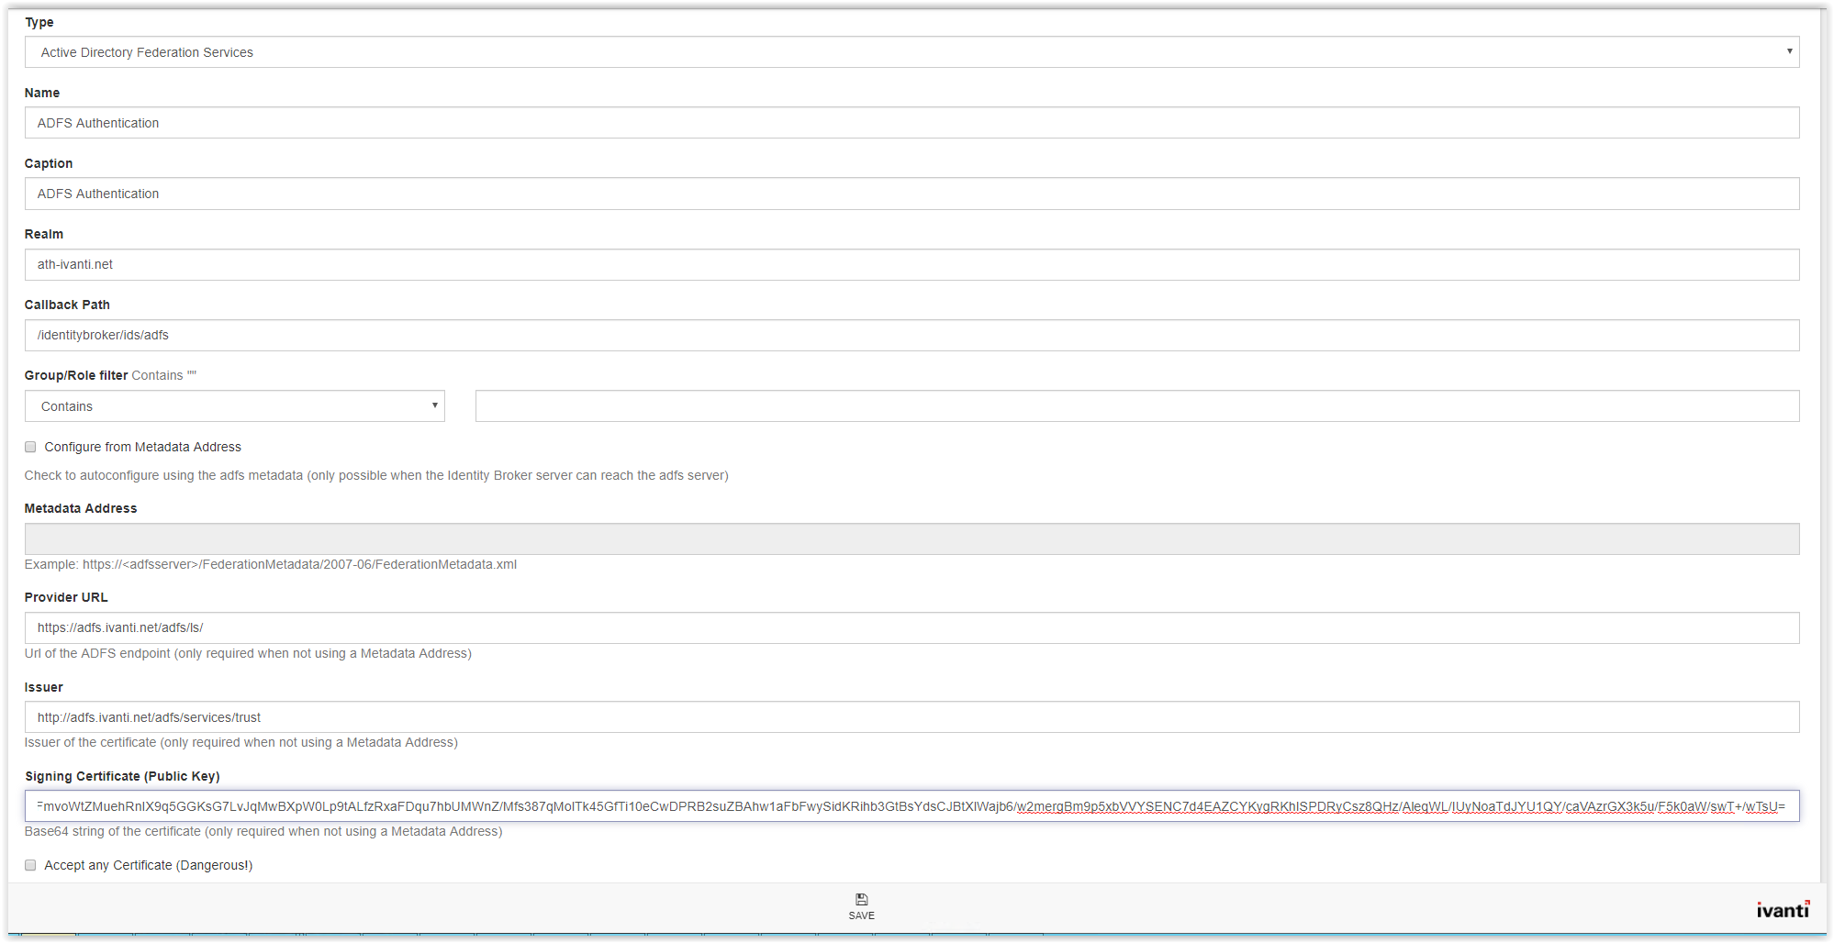Click the 'Configure from Metadata Address' label
Screen dimensions: 1834x943
click(143, 447)
